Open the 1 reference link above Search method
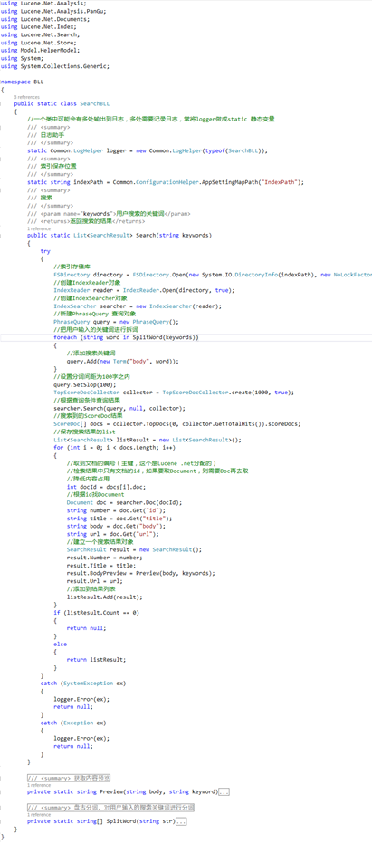 click(38, 228)
